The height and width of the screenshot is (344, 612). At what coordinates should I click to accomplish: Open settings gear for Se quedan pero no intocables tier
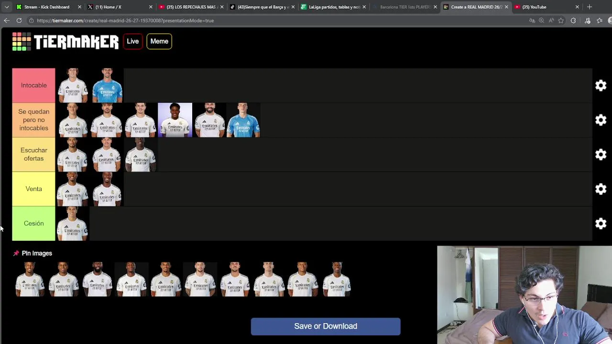(x=601, y=120)
